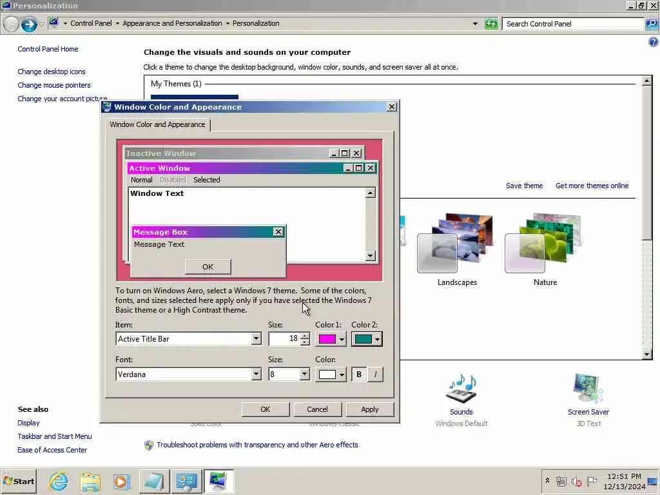Click the Disabled menu item in preview

173,180
